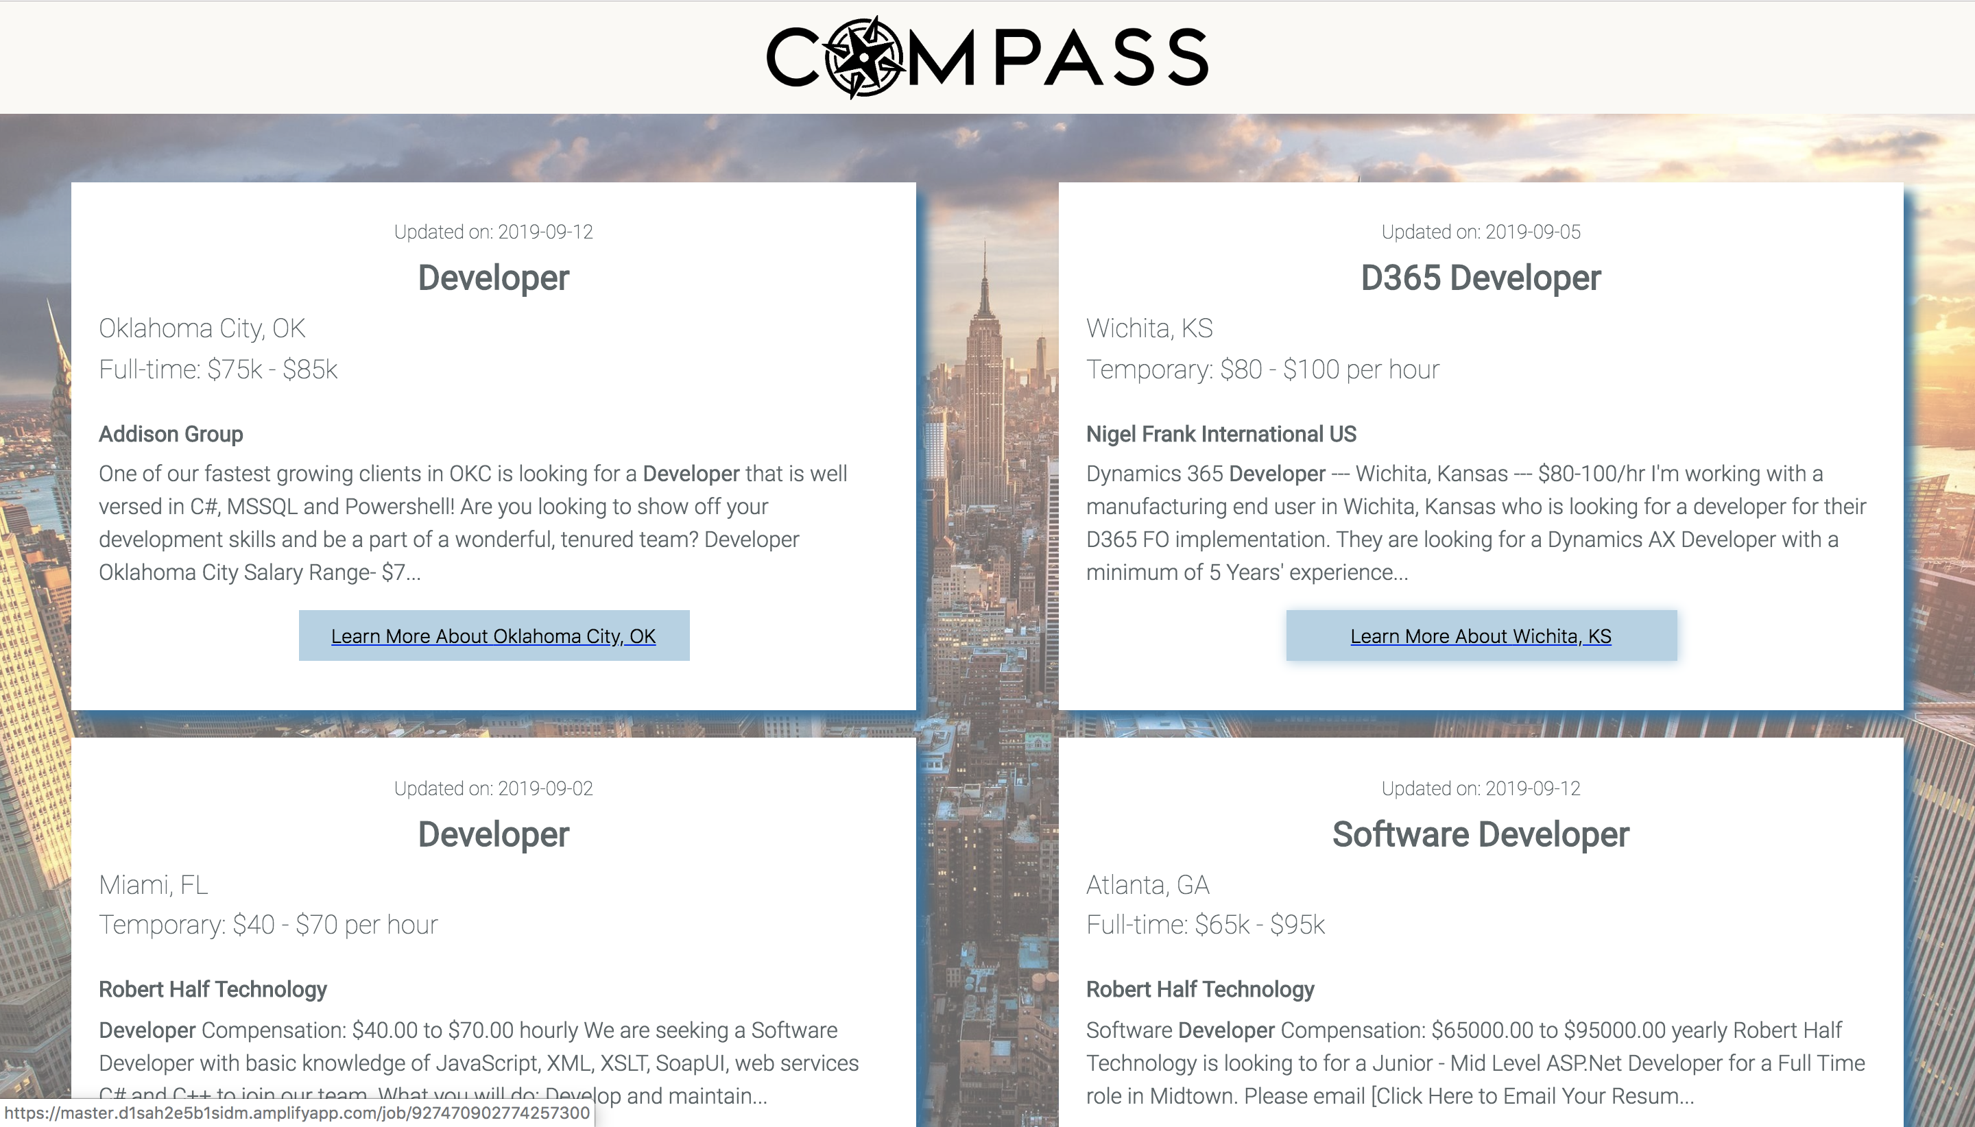
Task: Click Temporary: $40 - $70 per hour text
Action: 268,924
